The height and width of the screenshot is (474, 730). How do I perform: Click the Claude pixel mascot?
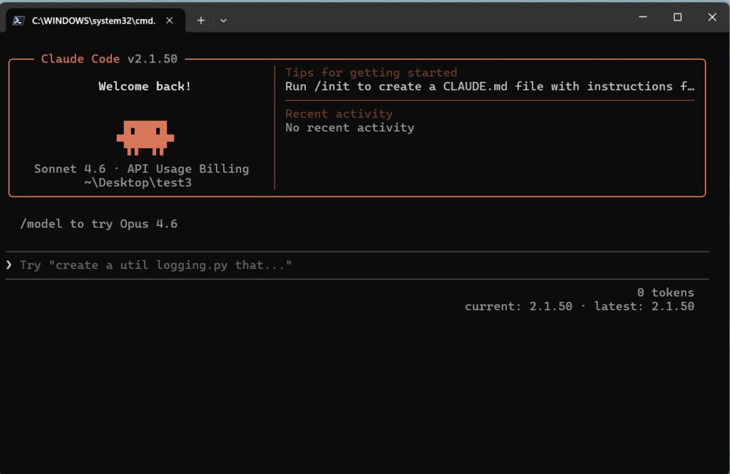point(145,137)
